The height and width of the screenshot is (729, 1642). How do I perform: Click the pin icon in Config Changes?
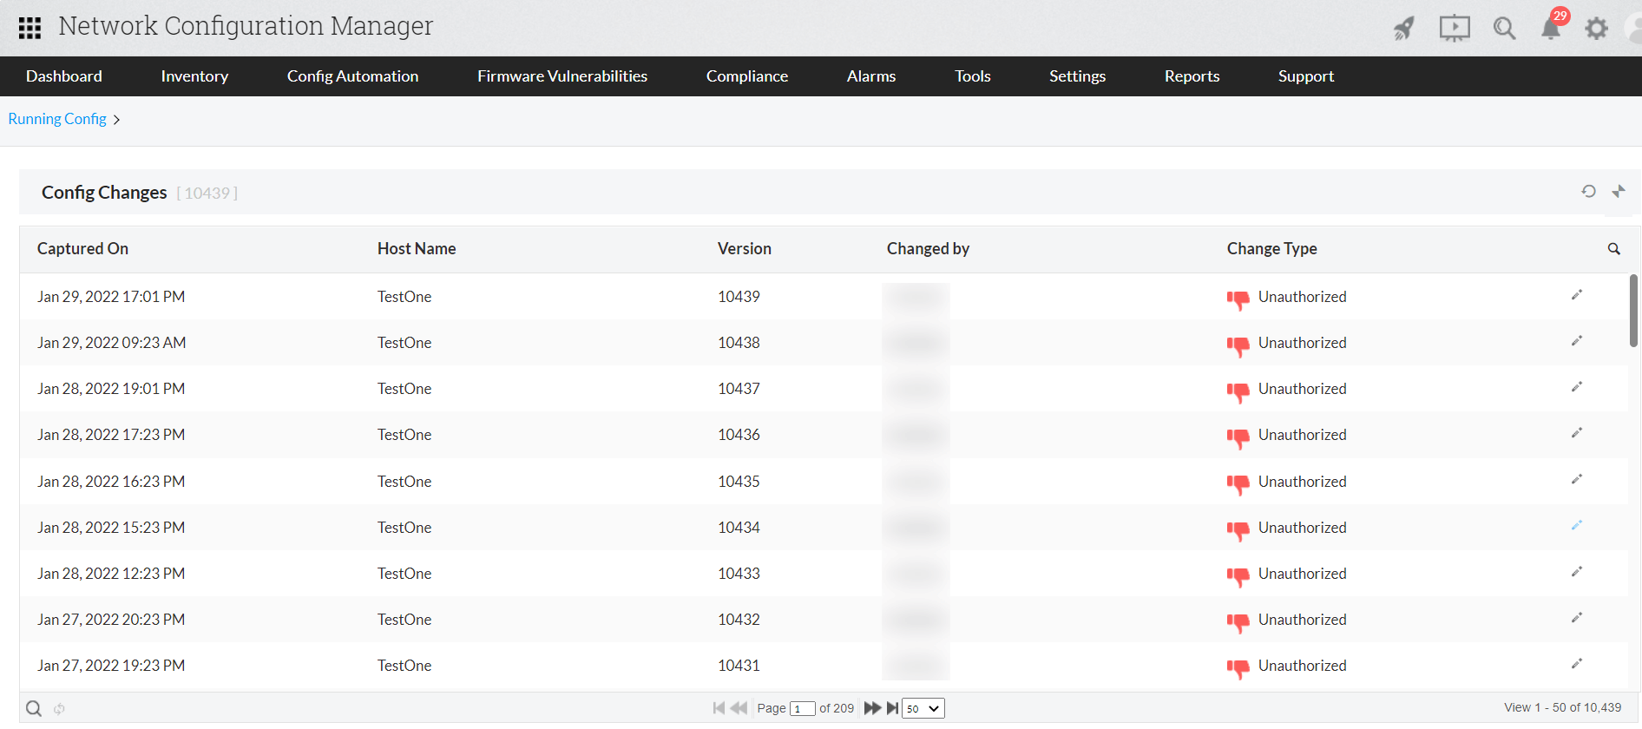pos(1619,192)
